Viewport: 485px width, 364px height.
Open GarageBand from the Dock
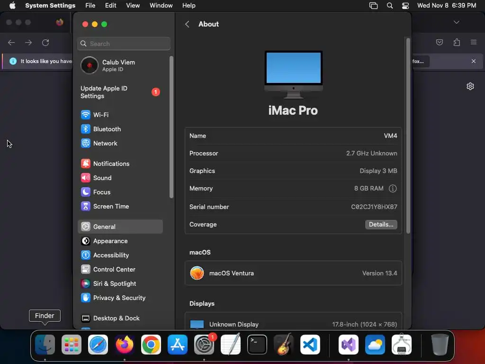coord(284,345)
